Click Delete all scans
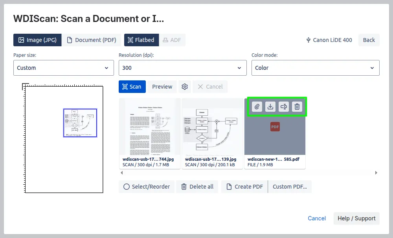393x238 pixels. pos(197,187)
